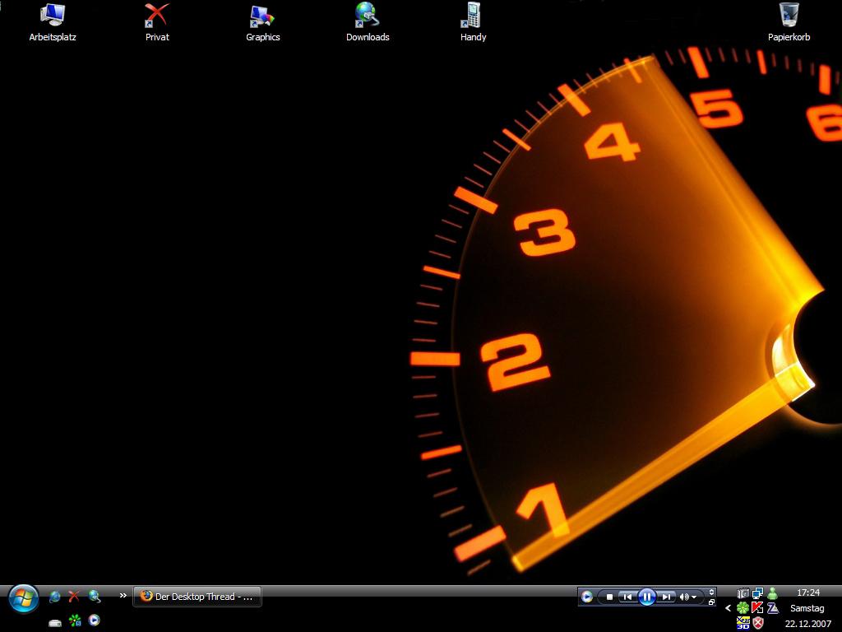Screen dimensions: 842x632
Task: Expand the Quick Launch overflow chevron
Action: (x=123, y=596)
